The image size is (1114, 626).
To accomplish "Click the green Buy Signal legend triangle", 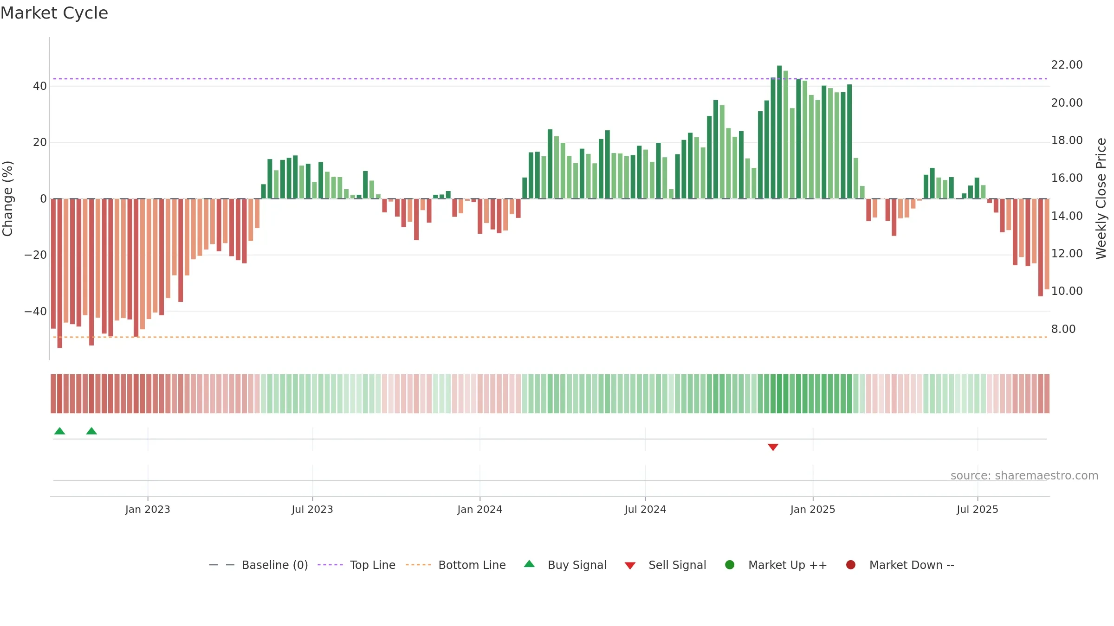I will coord(529,564).
